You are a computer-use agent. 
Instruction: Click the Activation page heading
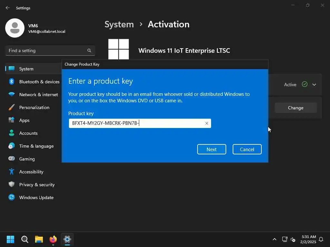[x=169, y=24]
